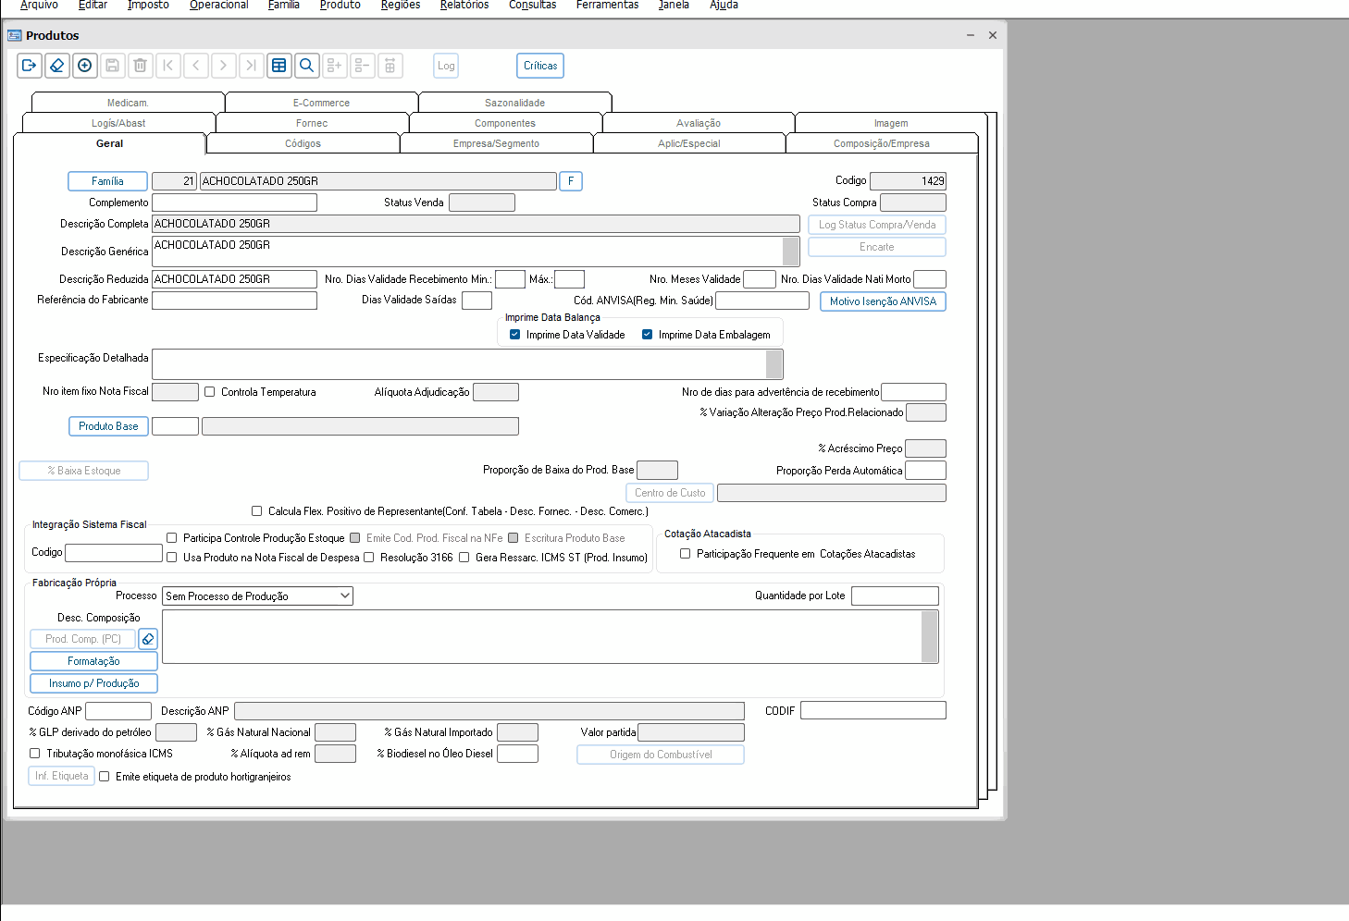Click the add new record plus icon
This screenshot has height=921, width=1349.
[x=85, y=66]
